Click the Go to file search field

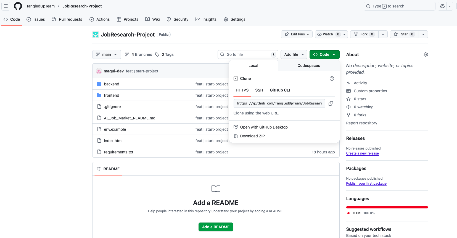click(248, 54)
